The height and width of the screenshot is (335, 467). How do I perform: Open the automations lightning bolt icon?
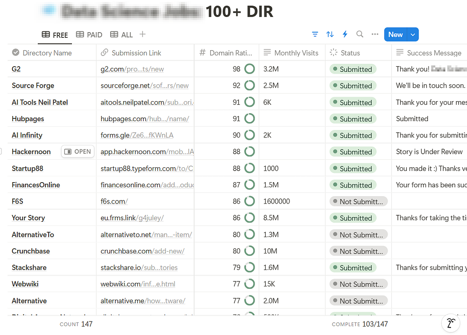[345, 34]
